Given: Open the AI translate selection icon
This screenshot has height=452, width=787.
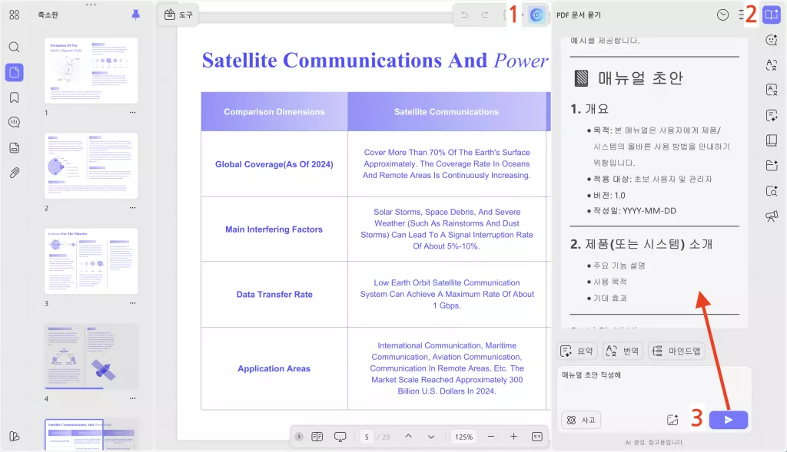Looking at the screenshot, I should click(x=772, y=65).
